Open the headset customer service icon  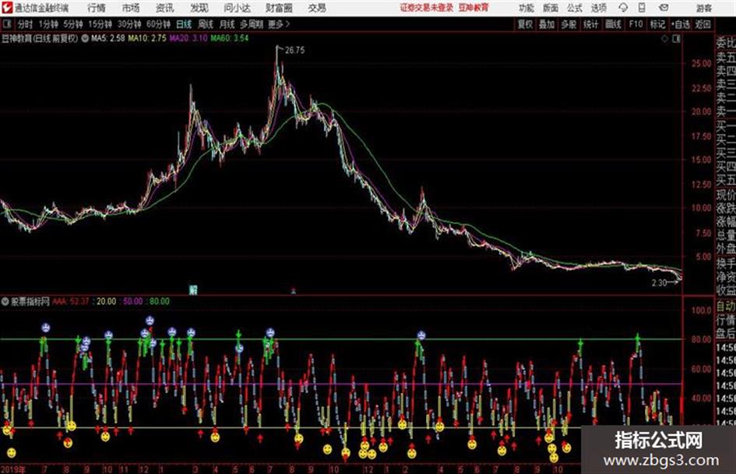623,8
